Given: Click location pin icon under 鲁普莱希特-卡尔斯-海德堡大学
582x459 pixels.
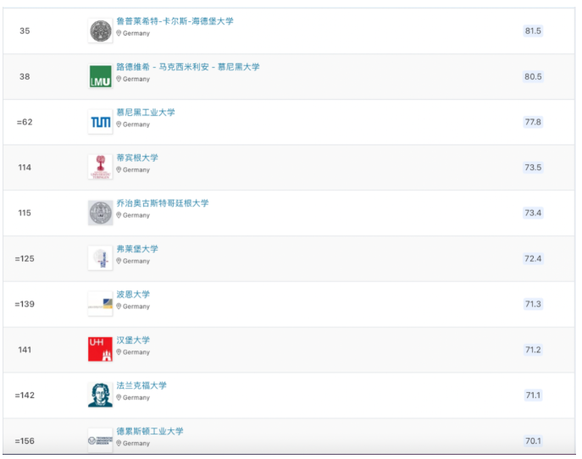Looking at the screenshot, I should 119,33.
